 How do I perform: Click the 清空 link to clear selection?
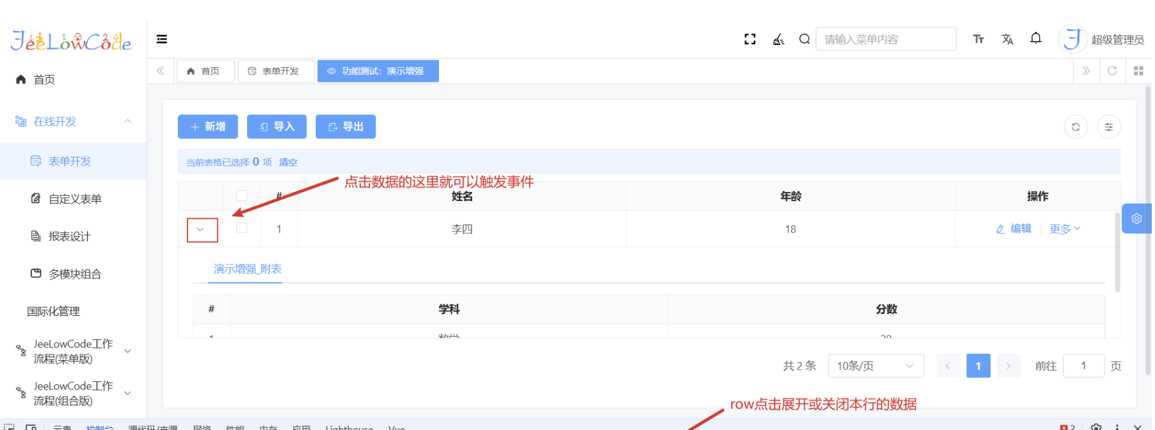288,162
